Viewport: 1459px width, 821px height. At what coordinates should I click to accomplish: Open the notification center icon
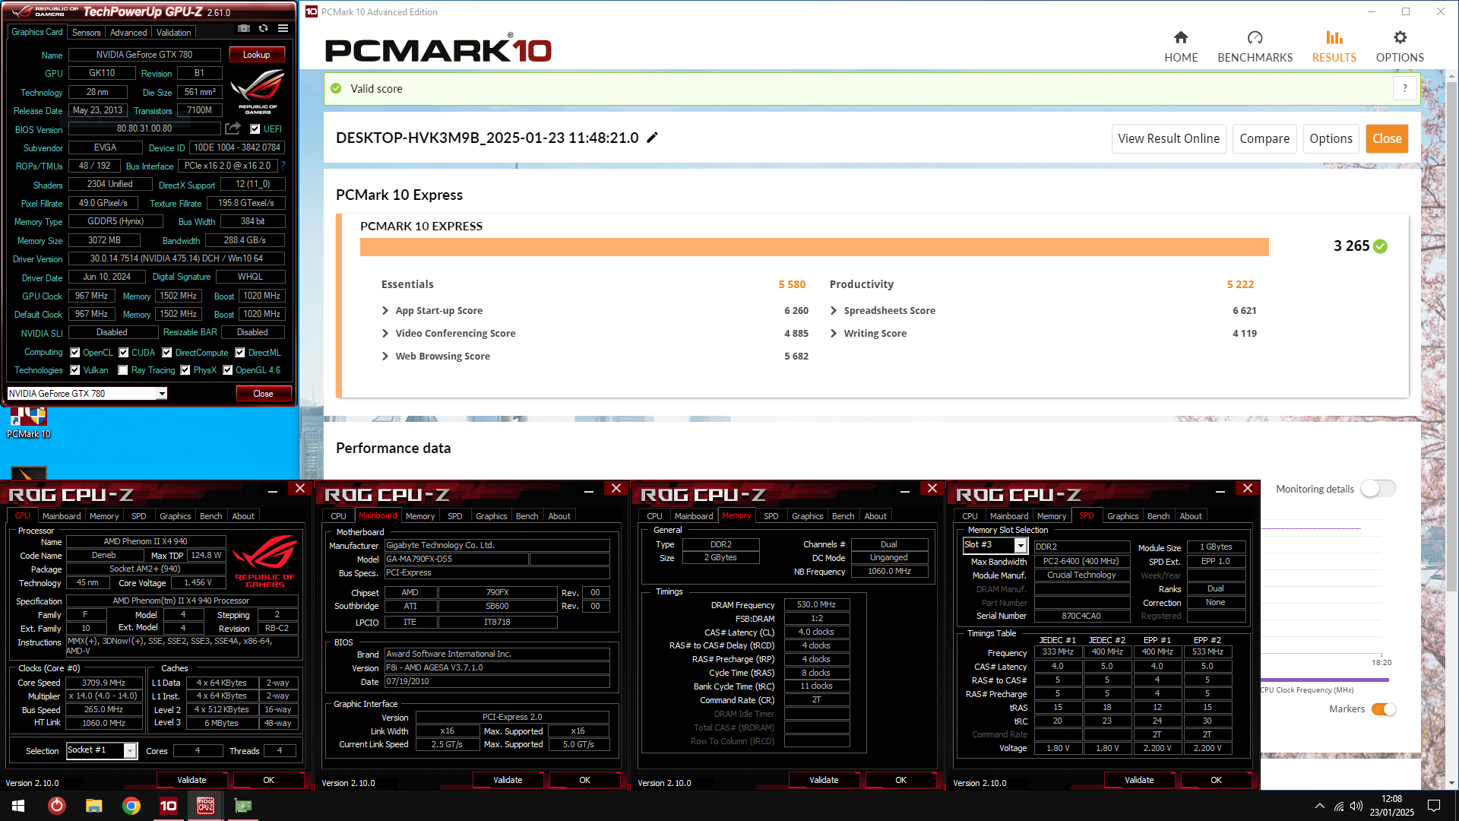click(x=1434, y=806)
